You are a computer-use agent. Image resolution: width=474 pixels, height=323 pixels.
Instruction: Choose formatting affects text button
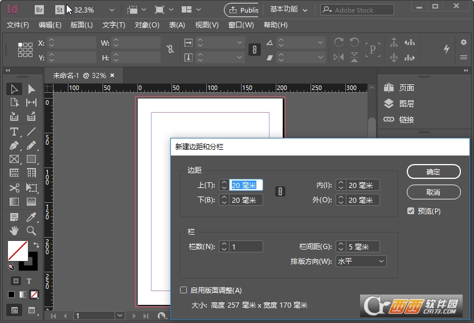click(x=29, y=281)
